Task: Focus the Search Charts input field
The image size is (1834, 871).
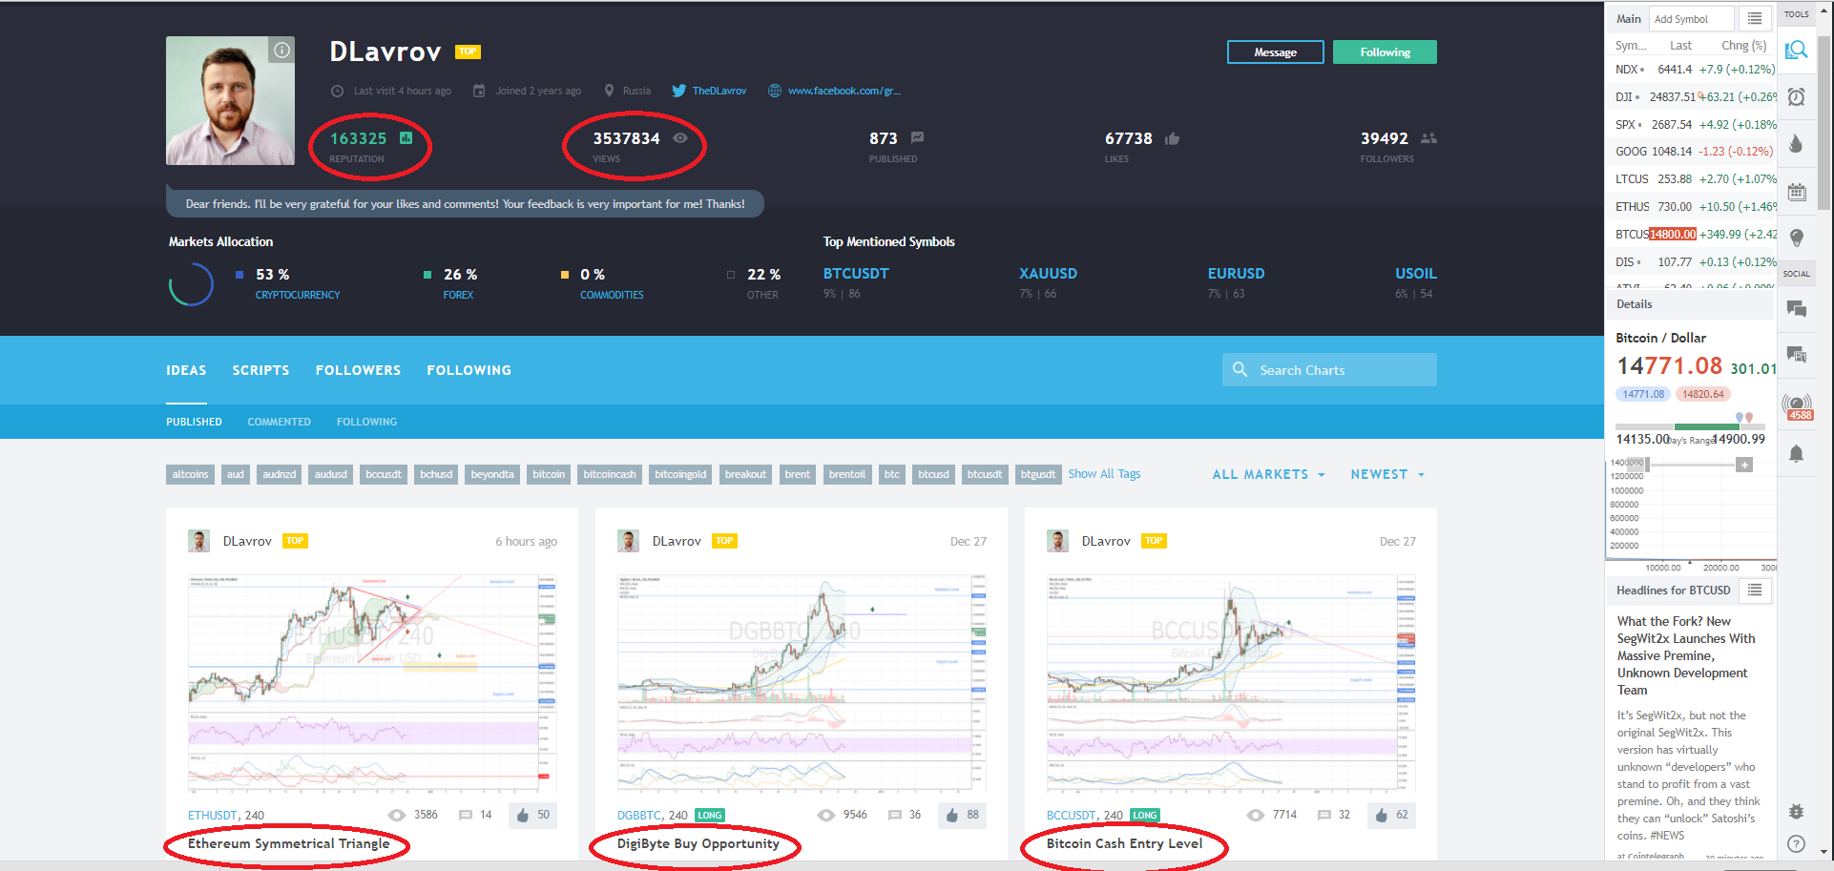Action: [x=1329, y=369]
